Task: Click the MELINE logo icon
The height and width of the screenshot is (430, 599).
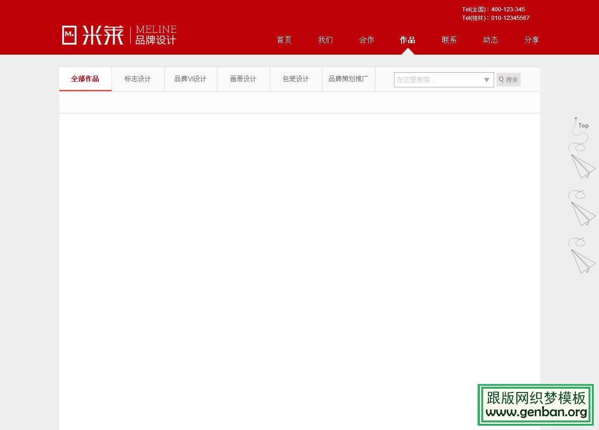Action: pyautogui.click(x=69, y=34)
